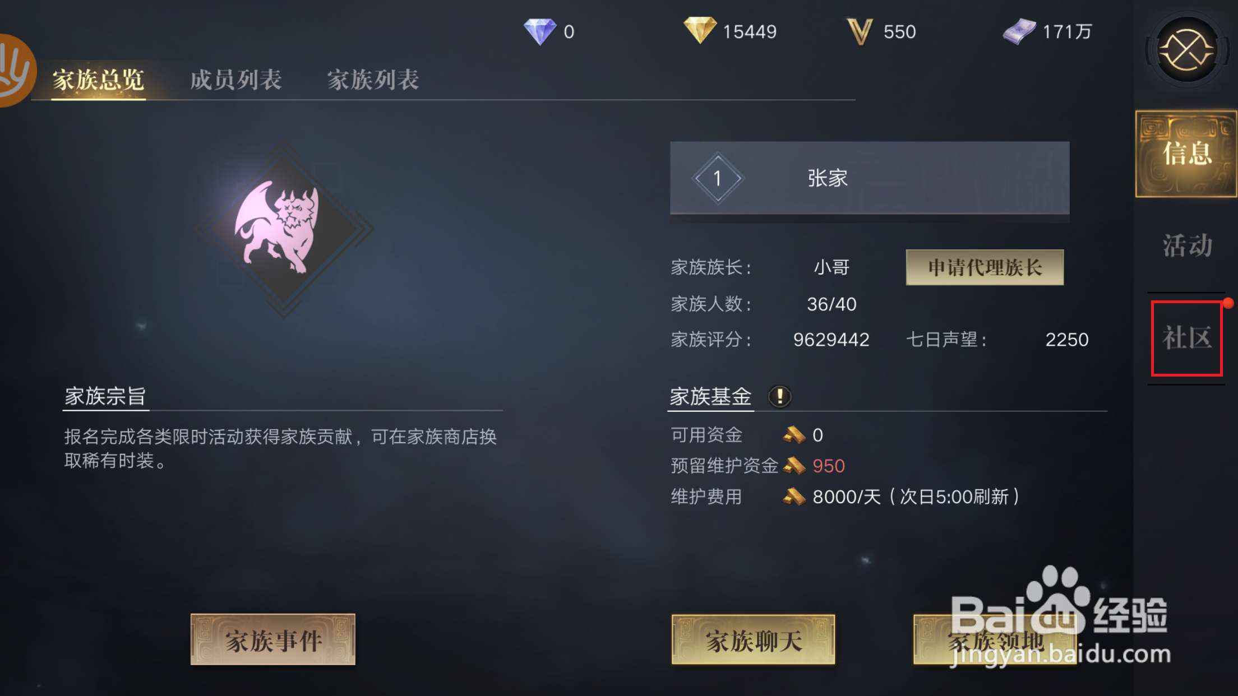The image size is (1238, 696).
Task: Switch to the 成员列表 tab
Action: tap(235, 80)
